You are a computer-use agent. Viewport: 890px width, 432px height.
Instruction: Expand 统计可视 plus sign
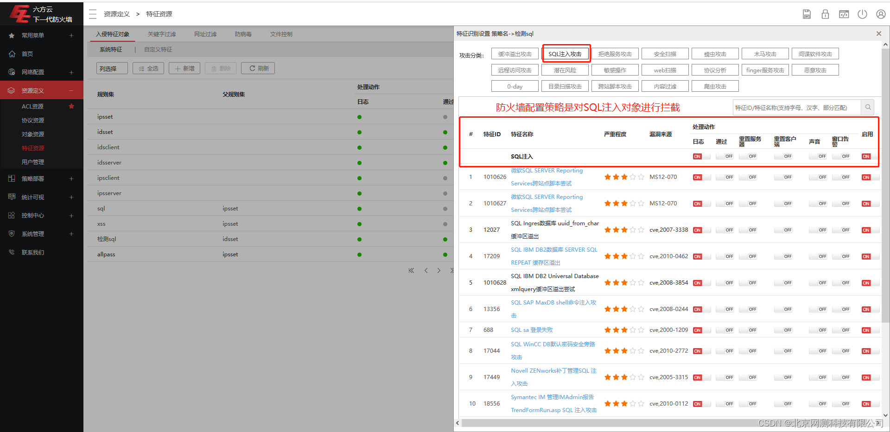[71, 197]
